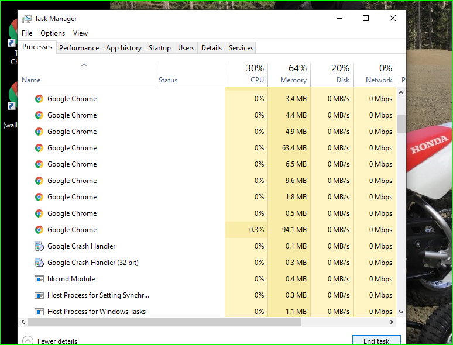
Task: Click the Google Crash Handler (32 bit) icon
Action: pyautogui.click(x=39, y=263)
